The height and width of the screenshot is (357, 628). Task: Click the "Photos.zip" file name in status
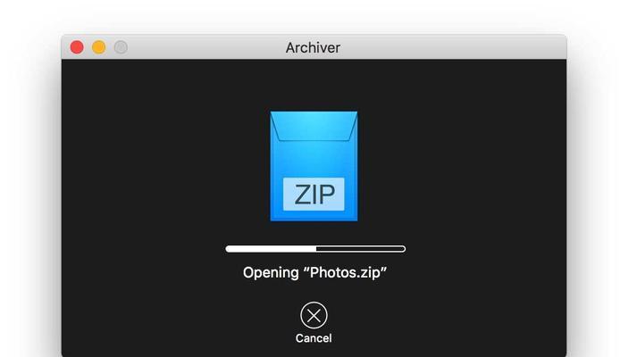(345, 272)
